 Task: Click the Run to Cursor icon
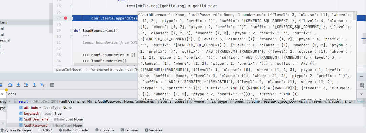click(42, 85)
